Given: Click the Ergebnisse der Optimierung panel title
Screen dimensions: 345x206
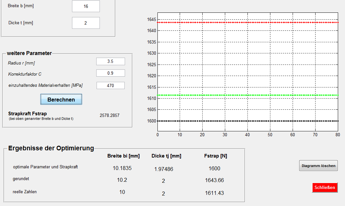Looking at the screenshot, I should coord(51,148).
